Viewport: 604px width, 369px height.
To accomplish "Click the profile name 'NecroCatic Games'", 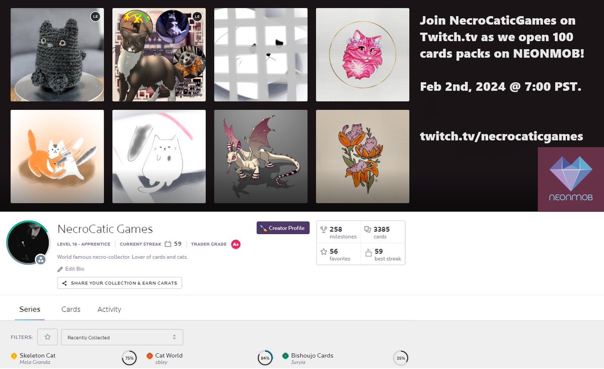I will point(105,229).
